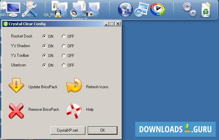This screenshot has height=140, width=219.
Task: Launch the email stamp dock icon
Action: point(142,10)
